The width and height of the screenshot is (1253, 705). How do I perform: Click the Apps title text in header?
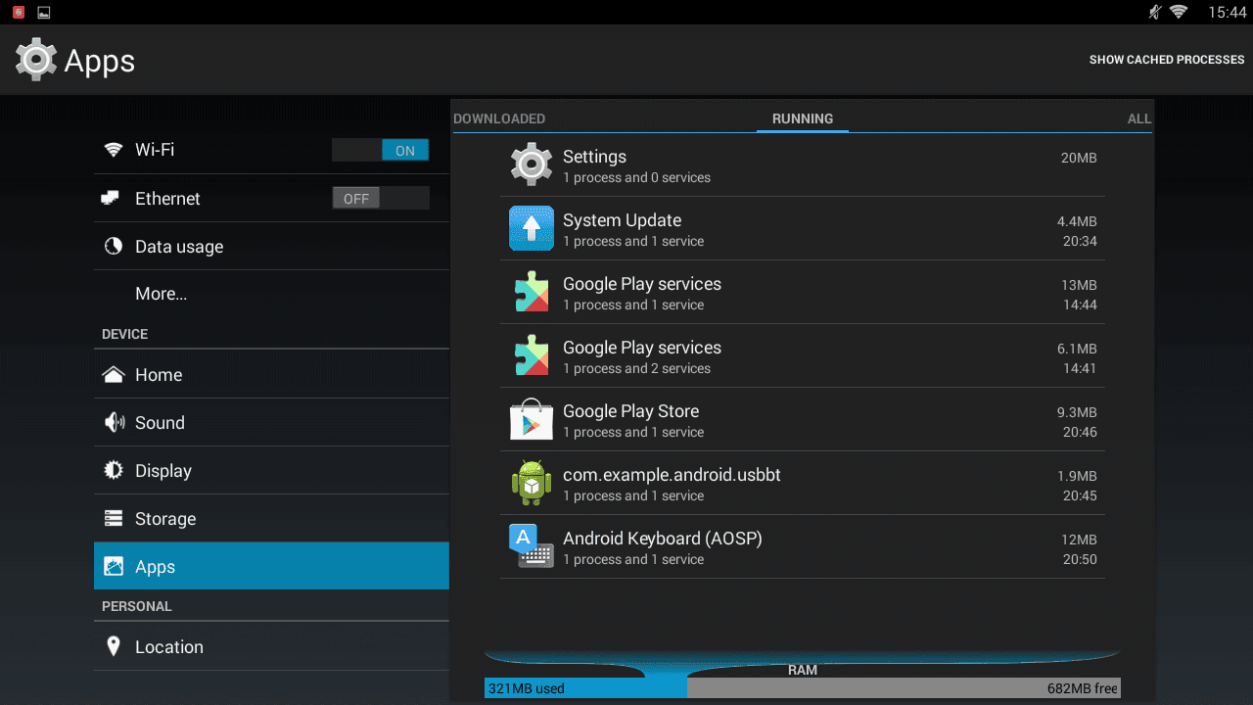(100, 61)
